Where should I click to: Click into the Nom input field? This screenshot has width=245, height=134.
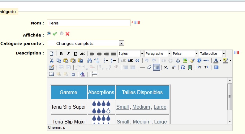click(x=88, y=23)
